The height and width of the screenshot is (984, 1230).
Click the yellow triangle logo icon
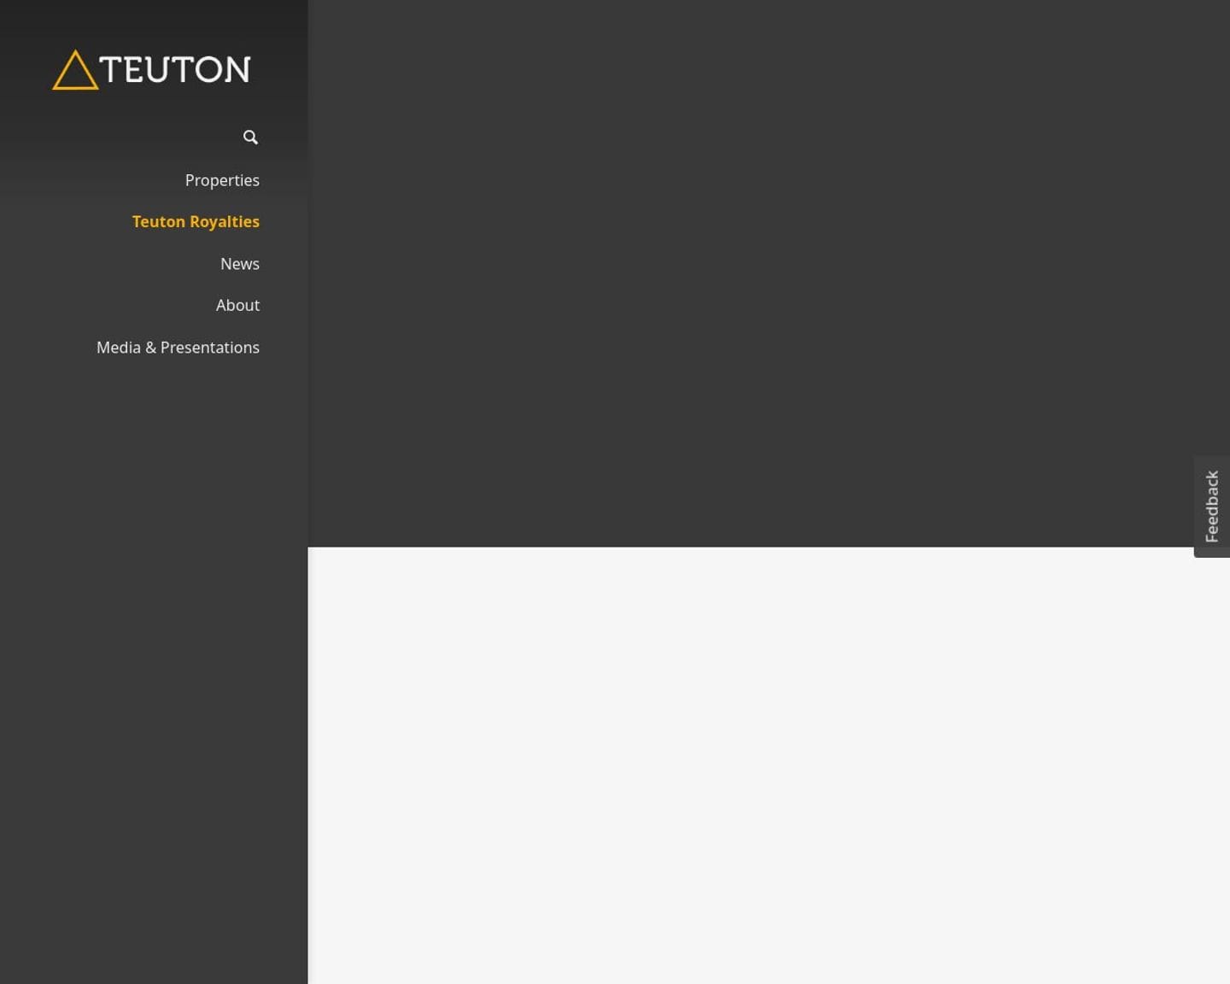[x=75, y=71]
